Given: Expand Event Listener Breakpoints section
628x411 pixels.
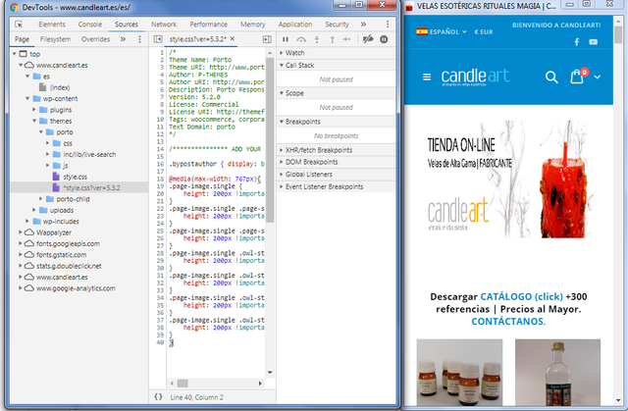Looking at the screenshot, I should tap(336, 187).
